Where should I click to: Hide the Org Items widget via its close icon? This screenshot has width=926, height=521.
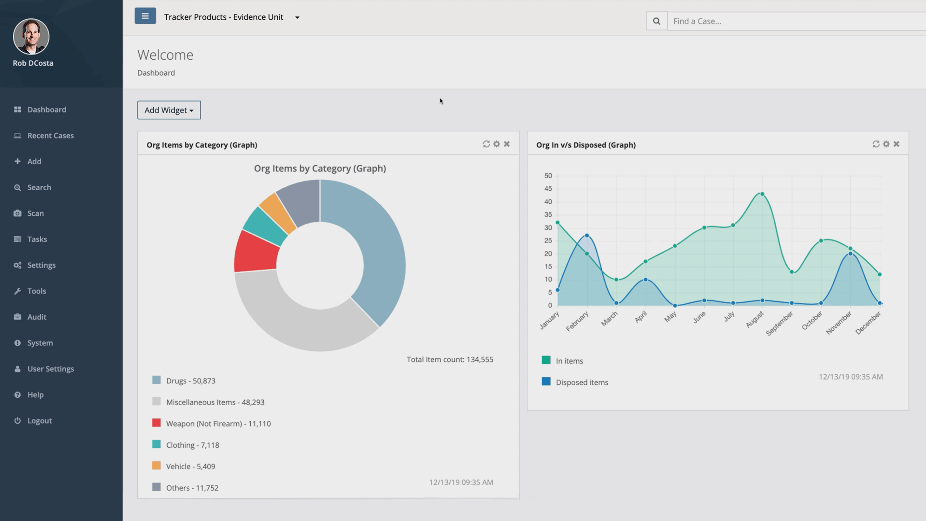tap(507, 144)
